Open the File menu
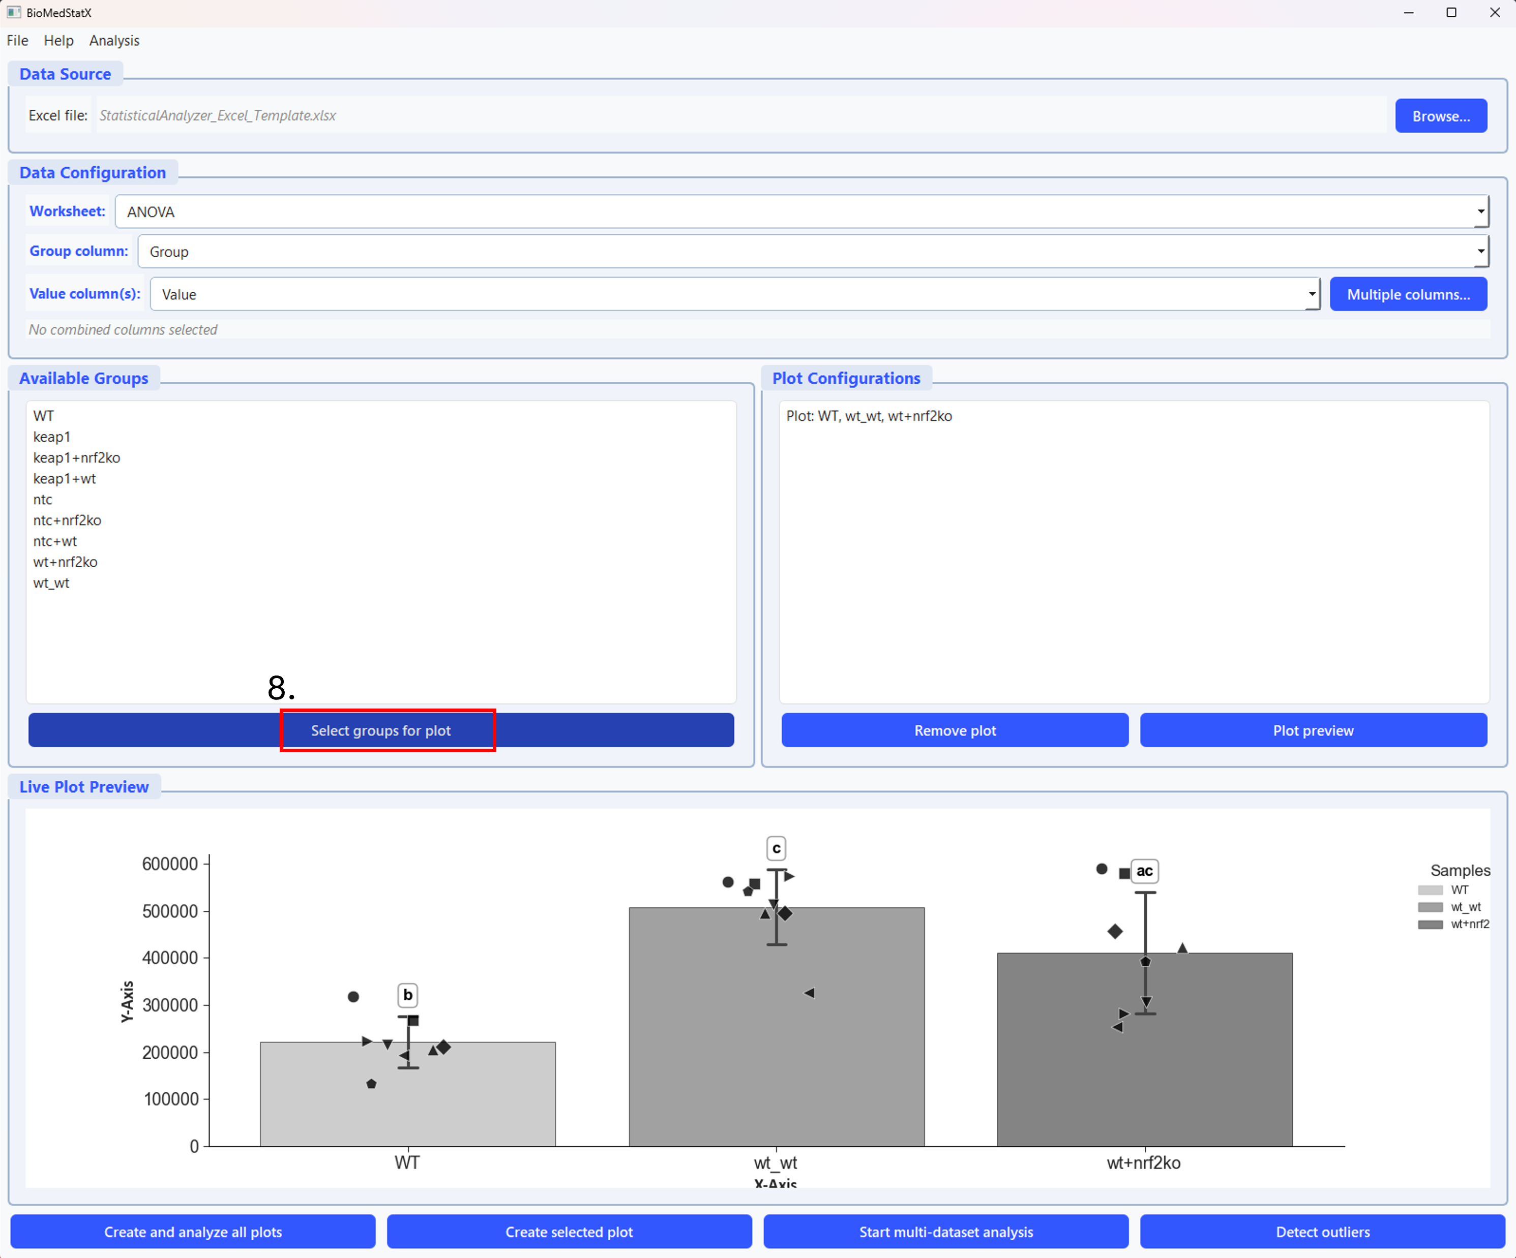Image resolution: width=1516 pixels, height=1258 pixels. (17, 40)
